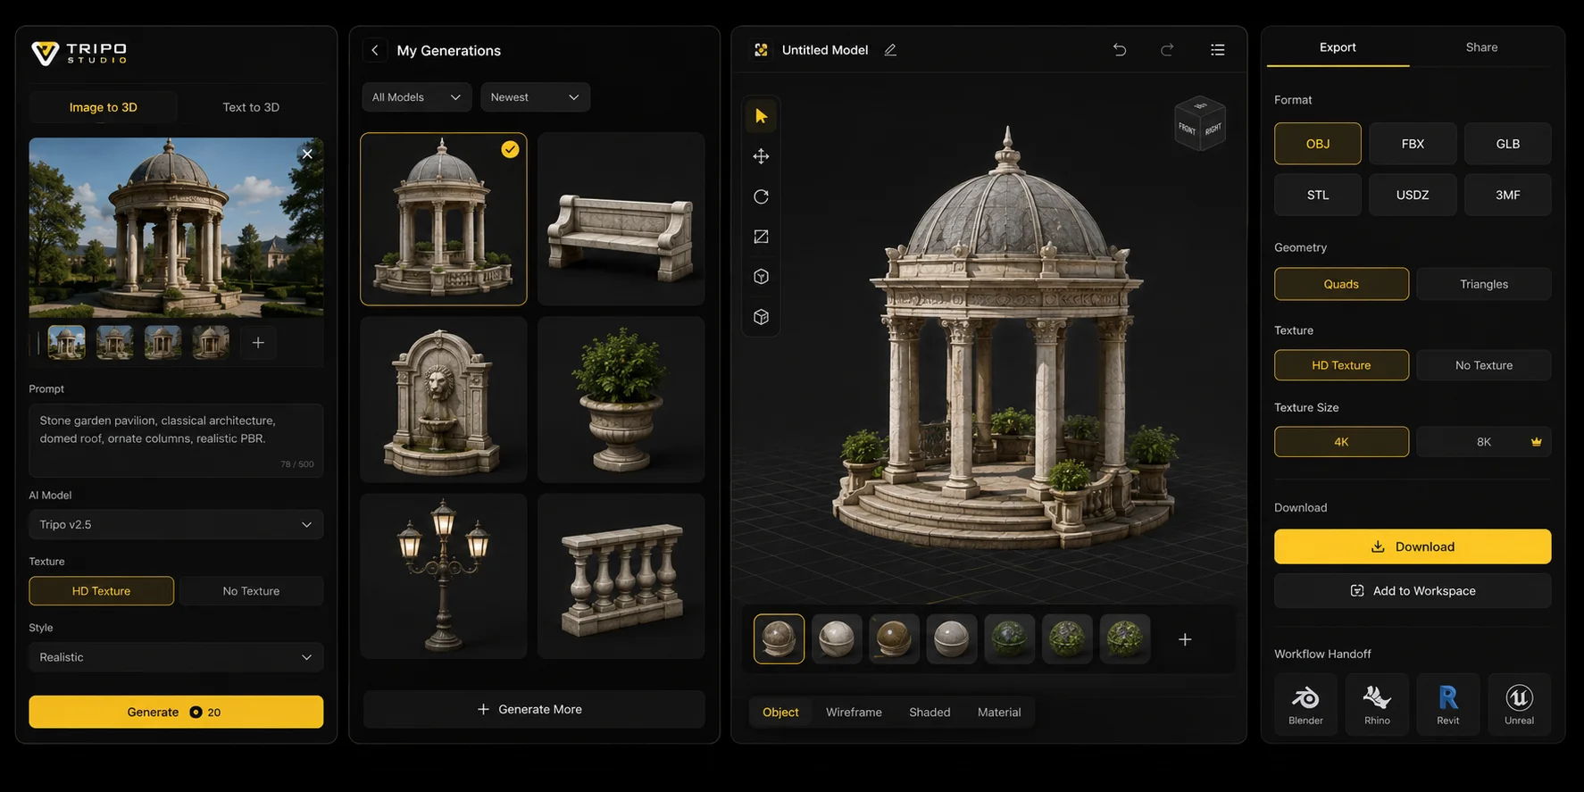The image size is (1584, 792).
Task: Choose USDZ export format
Action: point(1413,195)
